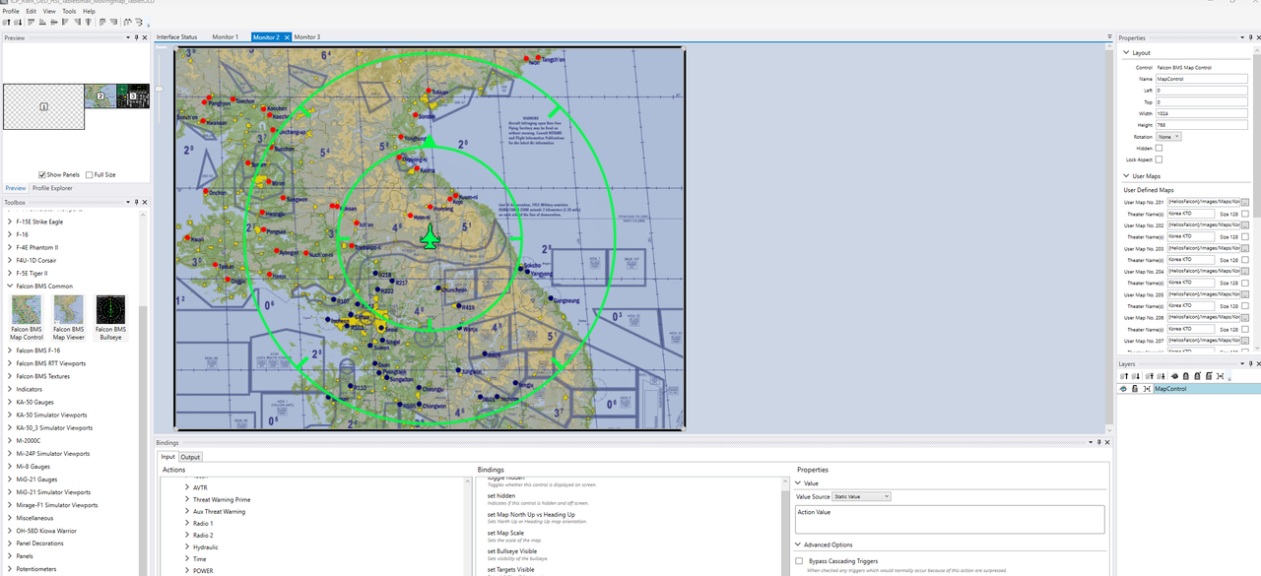
Task: Open Layers toolbar overflow options
Action: [1229, 378]
